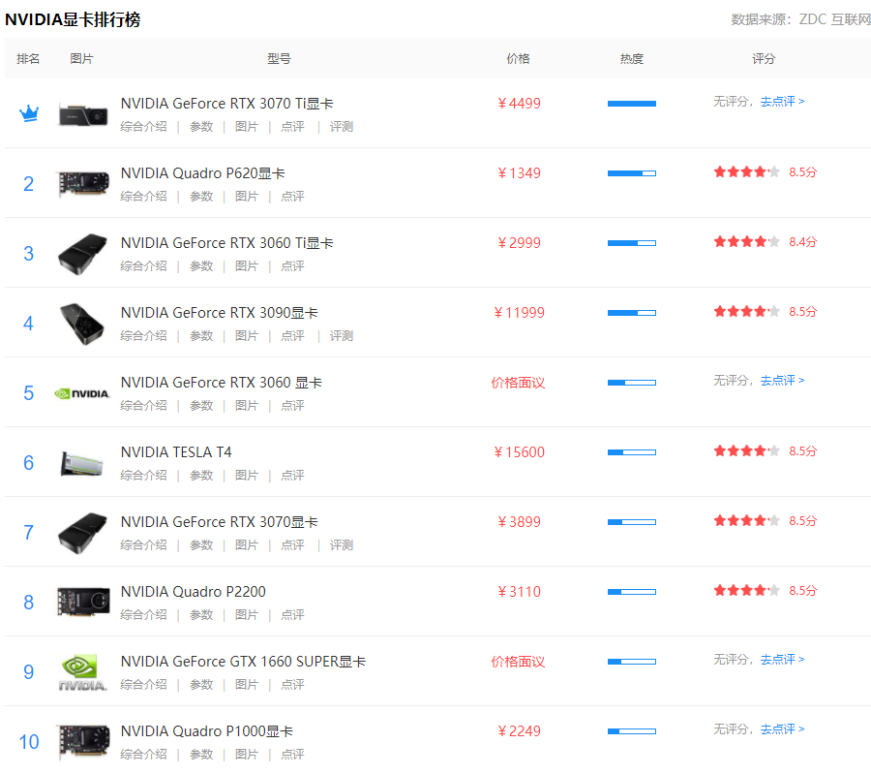This screenshot has height=775, width=871.
Task: Click the NVIDIA Quadro P2200 title
Action: pyautogui.click(x=193, y=592)
